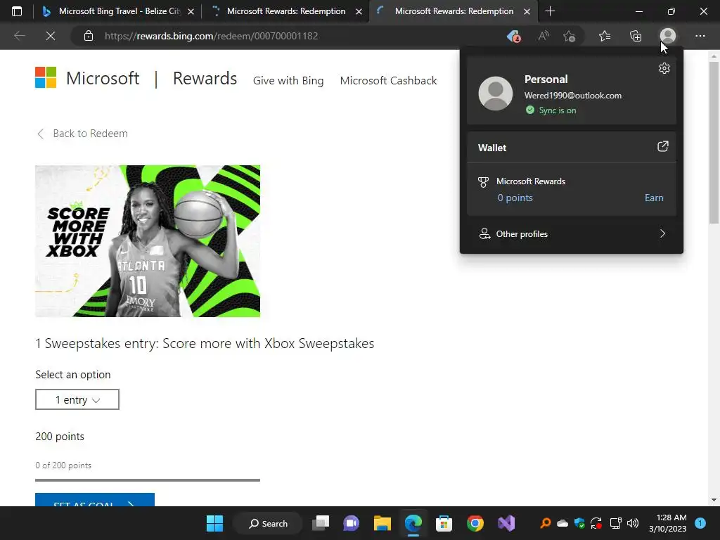Click Earn rewards link
This screenshot has height=540, width=720.
pyautogui.click(x=654, y=198)
